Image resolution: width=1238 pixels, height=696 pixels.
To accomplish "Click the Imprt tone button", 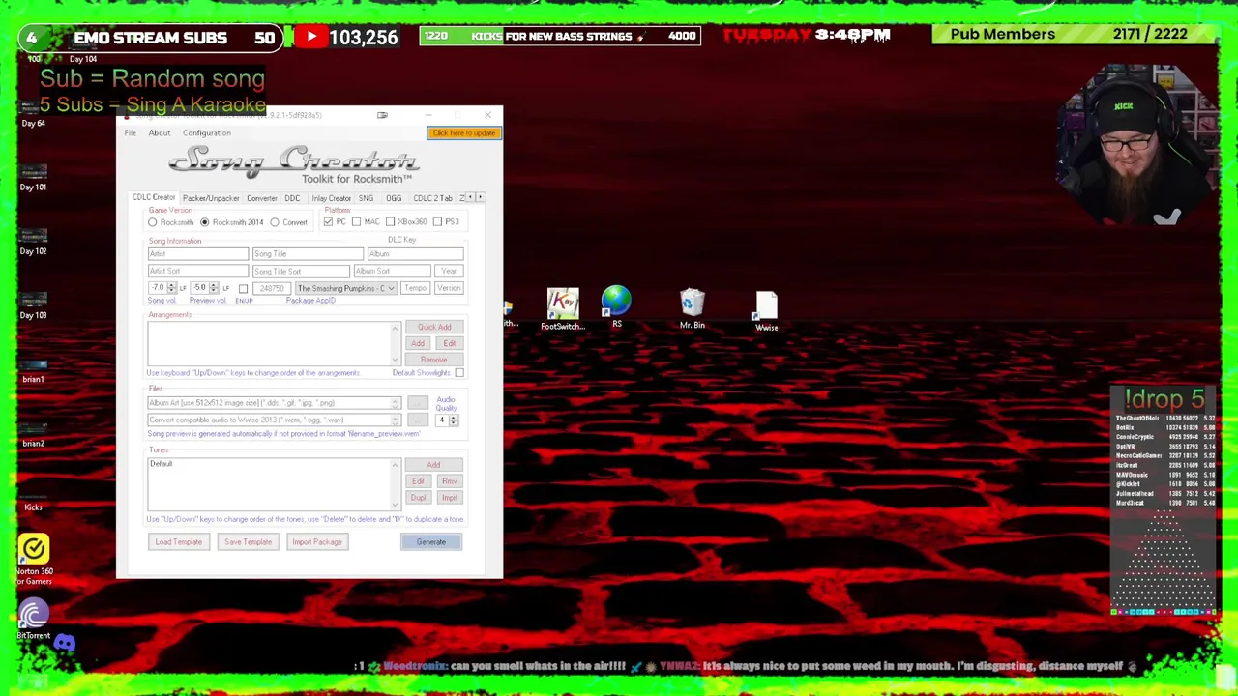I will (450, 498).
